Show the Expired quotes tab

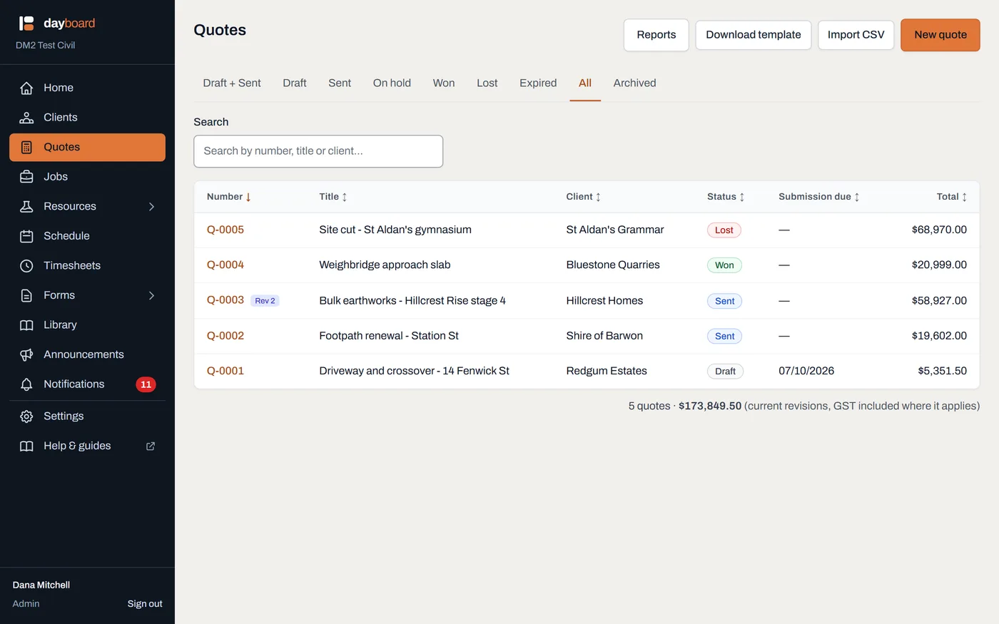tap(538, 83)
